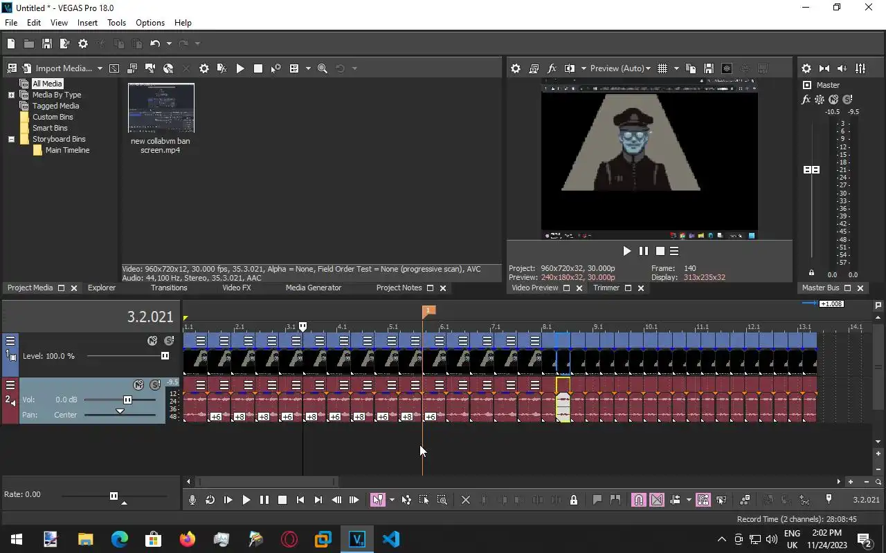
Task: Open the Normal Edit tool dropdown arrow
Action: (x=392, y=500)
